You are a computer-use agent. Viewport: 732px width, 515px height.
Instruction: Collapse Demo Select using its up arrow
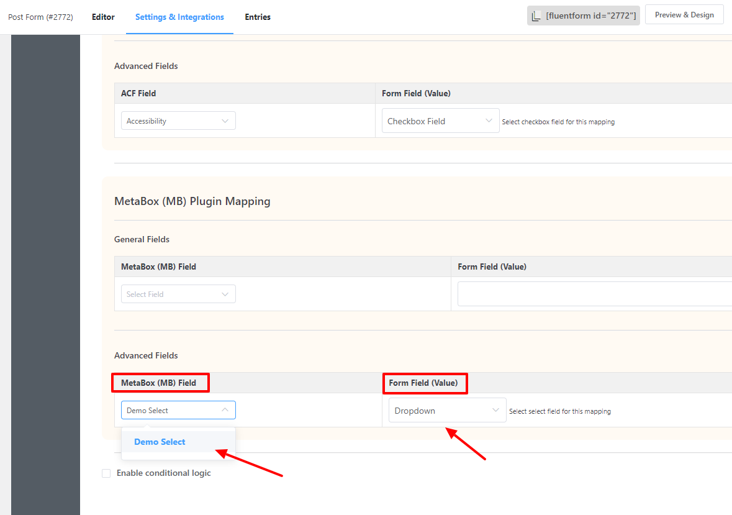click(225, 411)
